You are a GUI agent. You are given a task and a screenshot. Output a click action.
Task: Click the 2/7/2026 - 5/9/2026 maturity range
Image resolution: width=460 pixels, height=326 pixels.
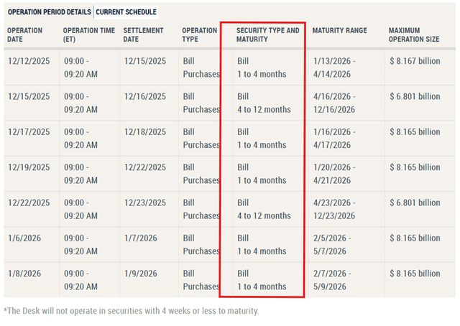point(332,280)
